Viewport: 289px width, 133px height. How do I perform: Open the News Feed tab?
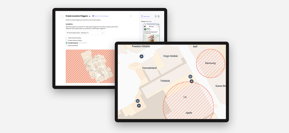146,16
